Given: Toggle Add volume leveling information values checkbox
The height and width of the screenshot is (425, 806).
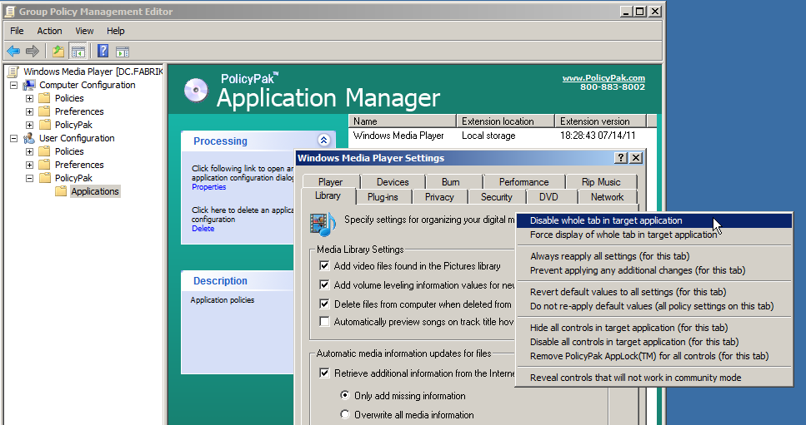Looking at the screenshot, I should pyautogui.click(x=324, y=284).
